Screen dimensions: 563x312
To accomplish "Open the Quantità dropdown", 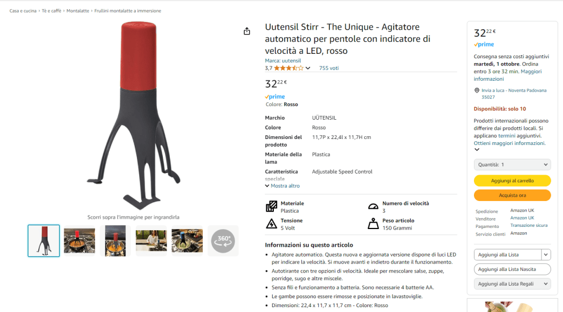I will click(512, 165).
